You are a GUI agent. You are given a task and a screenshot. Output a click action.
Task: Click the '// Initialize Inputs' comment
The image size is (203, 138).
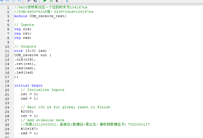coord(43,90)
